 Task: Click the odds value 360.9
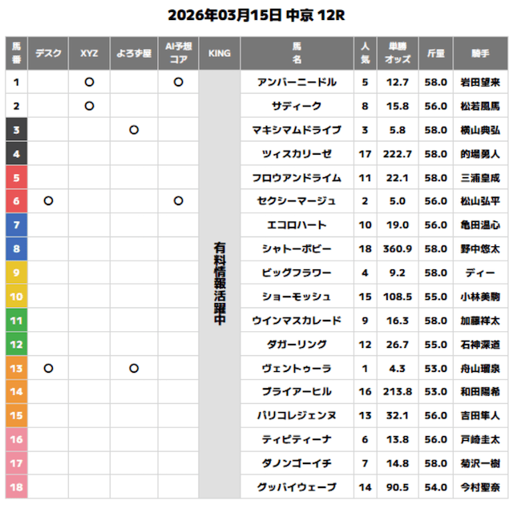[x=398, y=249]
